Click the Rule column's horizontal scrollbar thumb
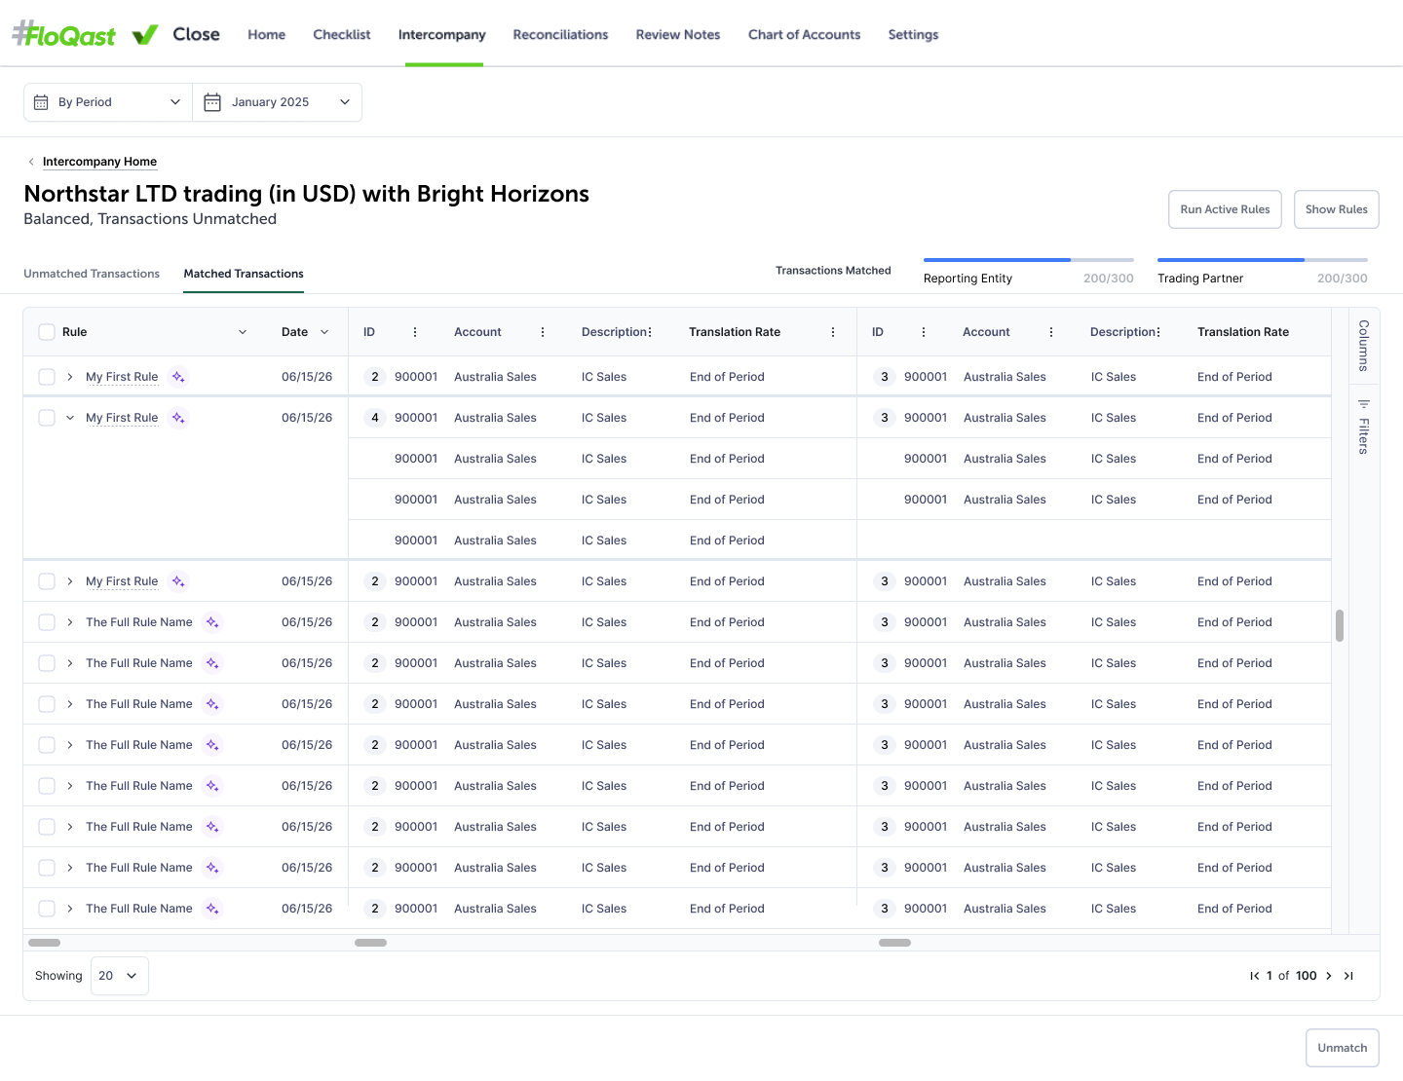 pyautogui.click(x=45, y=943)
